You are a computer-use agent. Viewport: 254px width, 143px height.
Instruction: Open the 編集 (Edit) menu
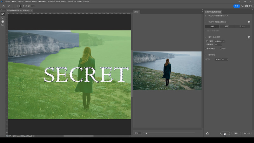click(x=14, y=2)
